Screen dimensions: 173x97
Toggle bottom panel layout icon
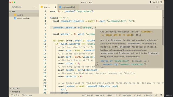point(154,2)
